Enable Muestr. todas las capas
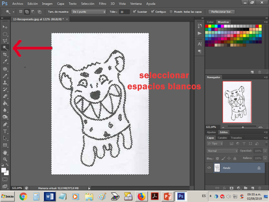The width and height of the screenshot is (269, 202). [x=171, y=12]
